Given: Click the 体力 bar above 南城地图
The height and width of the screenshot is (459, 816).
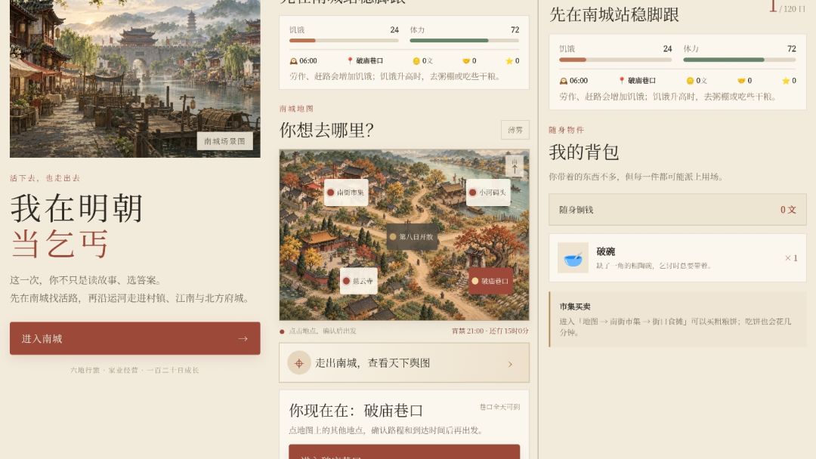Looking at the screenshot, I should pyautogui.click(x=464, y=41).
